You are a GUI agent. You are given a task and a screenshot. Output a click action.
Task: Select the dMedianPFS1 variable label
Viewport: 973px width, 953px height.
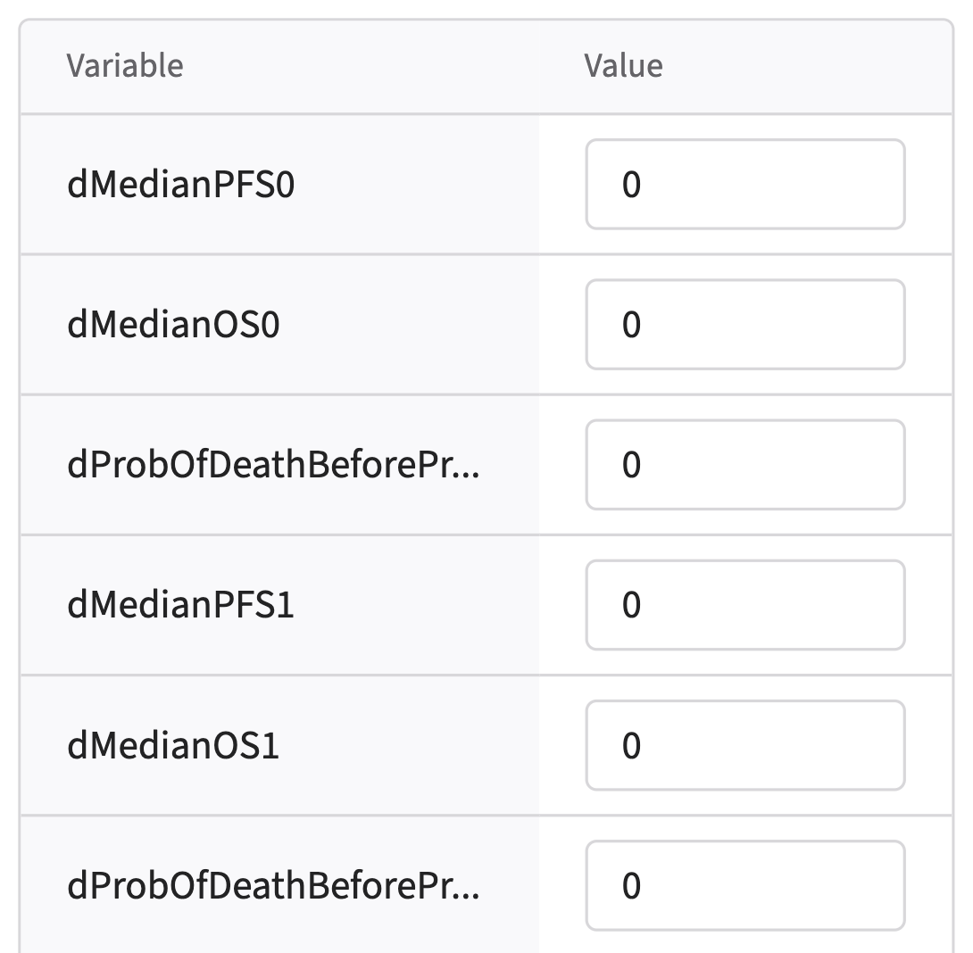point(180,605)
